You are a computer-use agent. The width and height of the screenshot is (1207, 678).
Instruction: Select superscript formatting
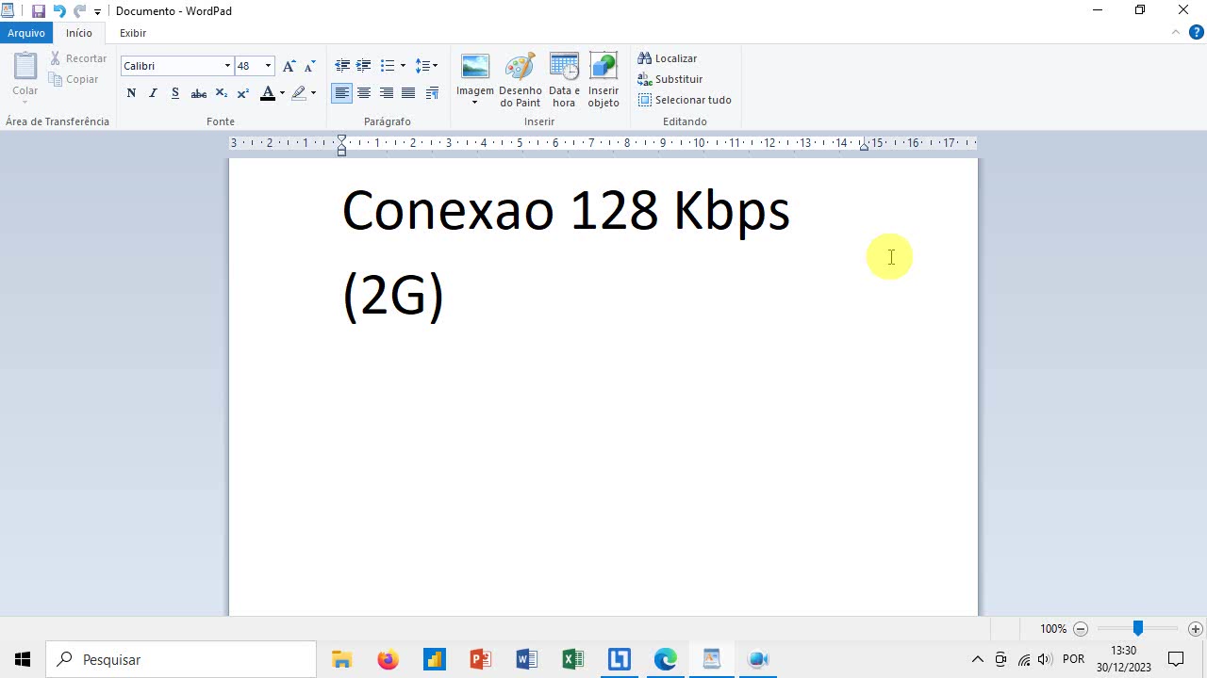point(242,92)
